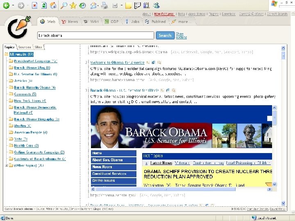Preview magnifier icon for U.S. Senator result
The width and height of the screenshot is (295, 221).
173,90
